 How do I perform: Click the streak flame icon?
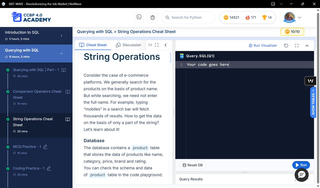247,17
